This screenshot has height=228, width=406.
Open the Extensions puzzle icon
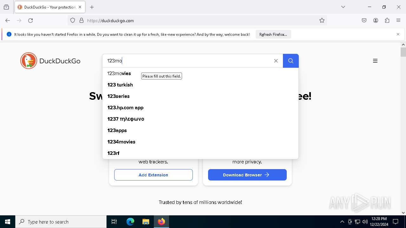387,21
